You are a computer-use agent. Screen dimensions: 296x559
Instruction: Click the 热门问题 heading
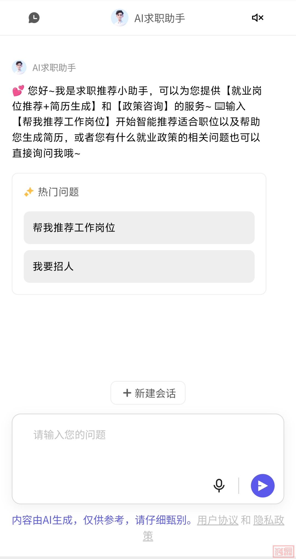58,192
